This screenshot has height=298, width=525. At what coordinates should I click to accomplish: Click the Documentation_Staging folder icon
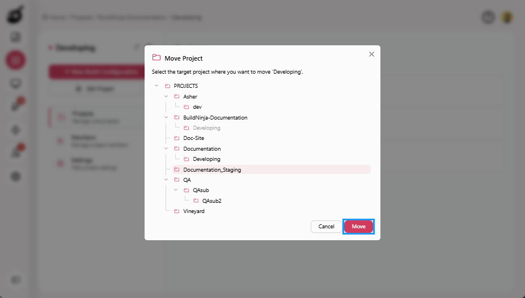(177, 169)
